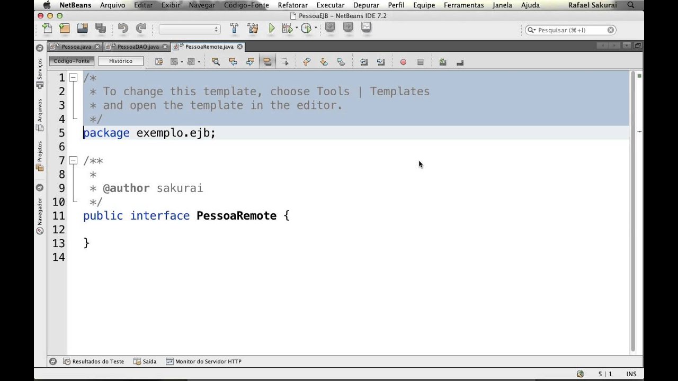Click the Open Project folder icon
678x381 pixels.
(82, 29)
